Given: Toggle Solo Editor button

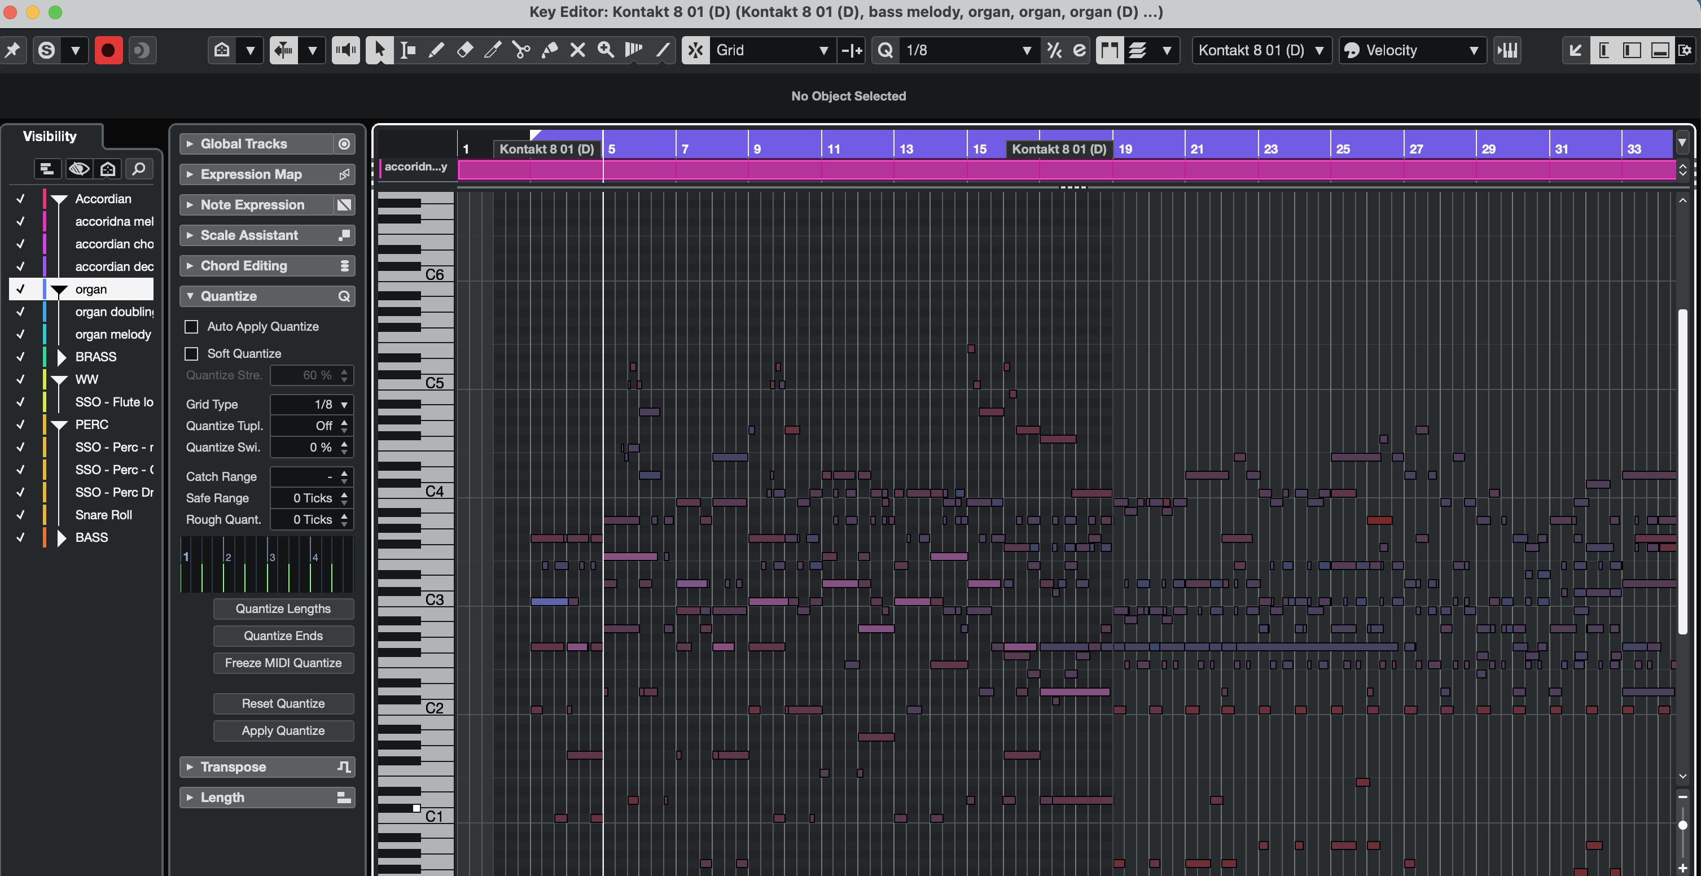Looking at the screenshot, I should click(46, 50).
